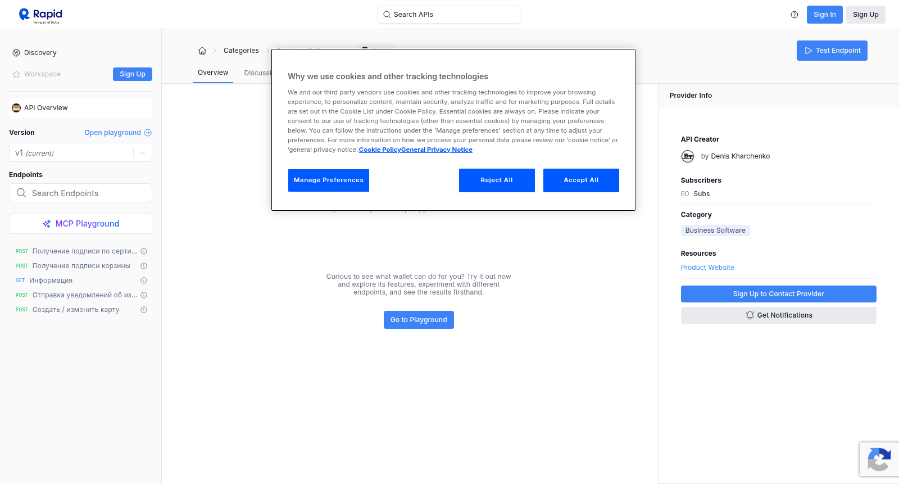This screenshot has width=899, height=484.
Task: Click the Get Notifications button
Action: 778,315
